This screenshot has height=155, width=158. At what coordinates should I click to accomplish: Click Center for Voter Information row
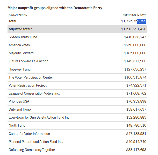pos(29,134)
